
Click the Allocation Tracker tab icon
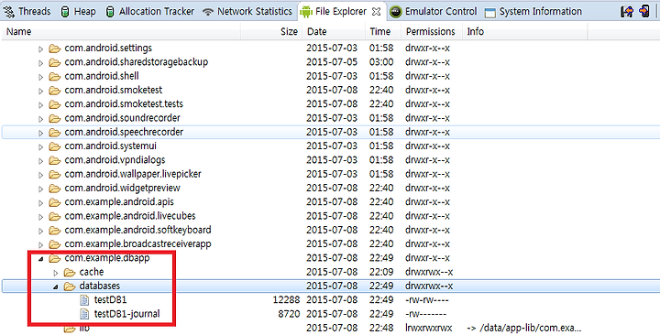(110, 11)
